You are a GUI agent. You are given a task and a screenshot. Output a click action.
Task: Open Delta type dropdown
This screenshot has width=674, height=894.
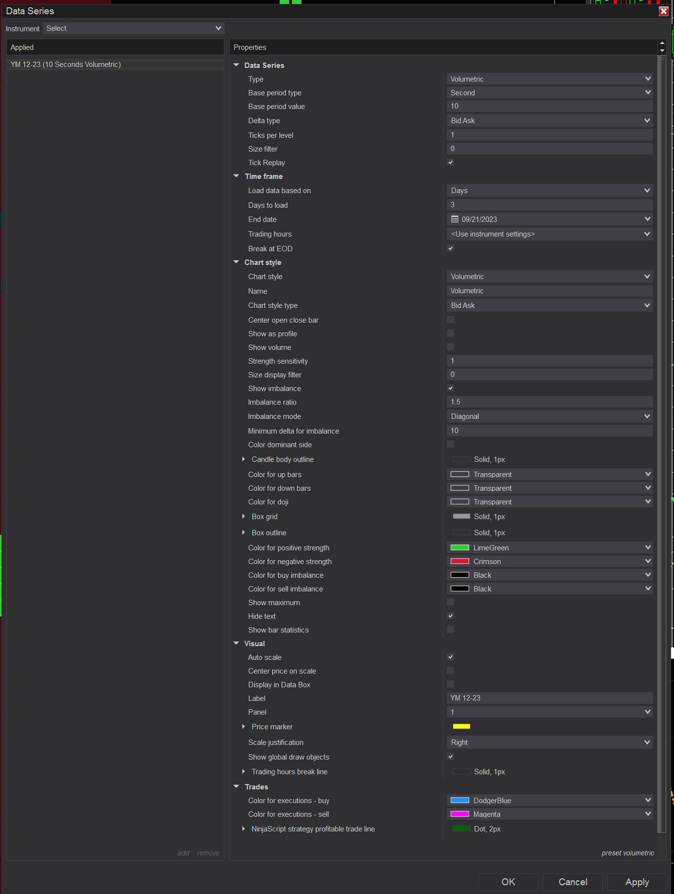(x=550, y=120)
